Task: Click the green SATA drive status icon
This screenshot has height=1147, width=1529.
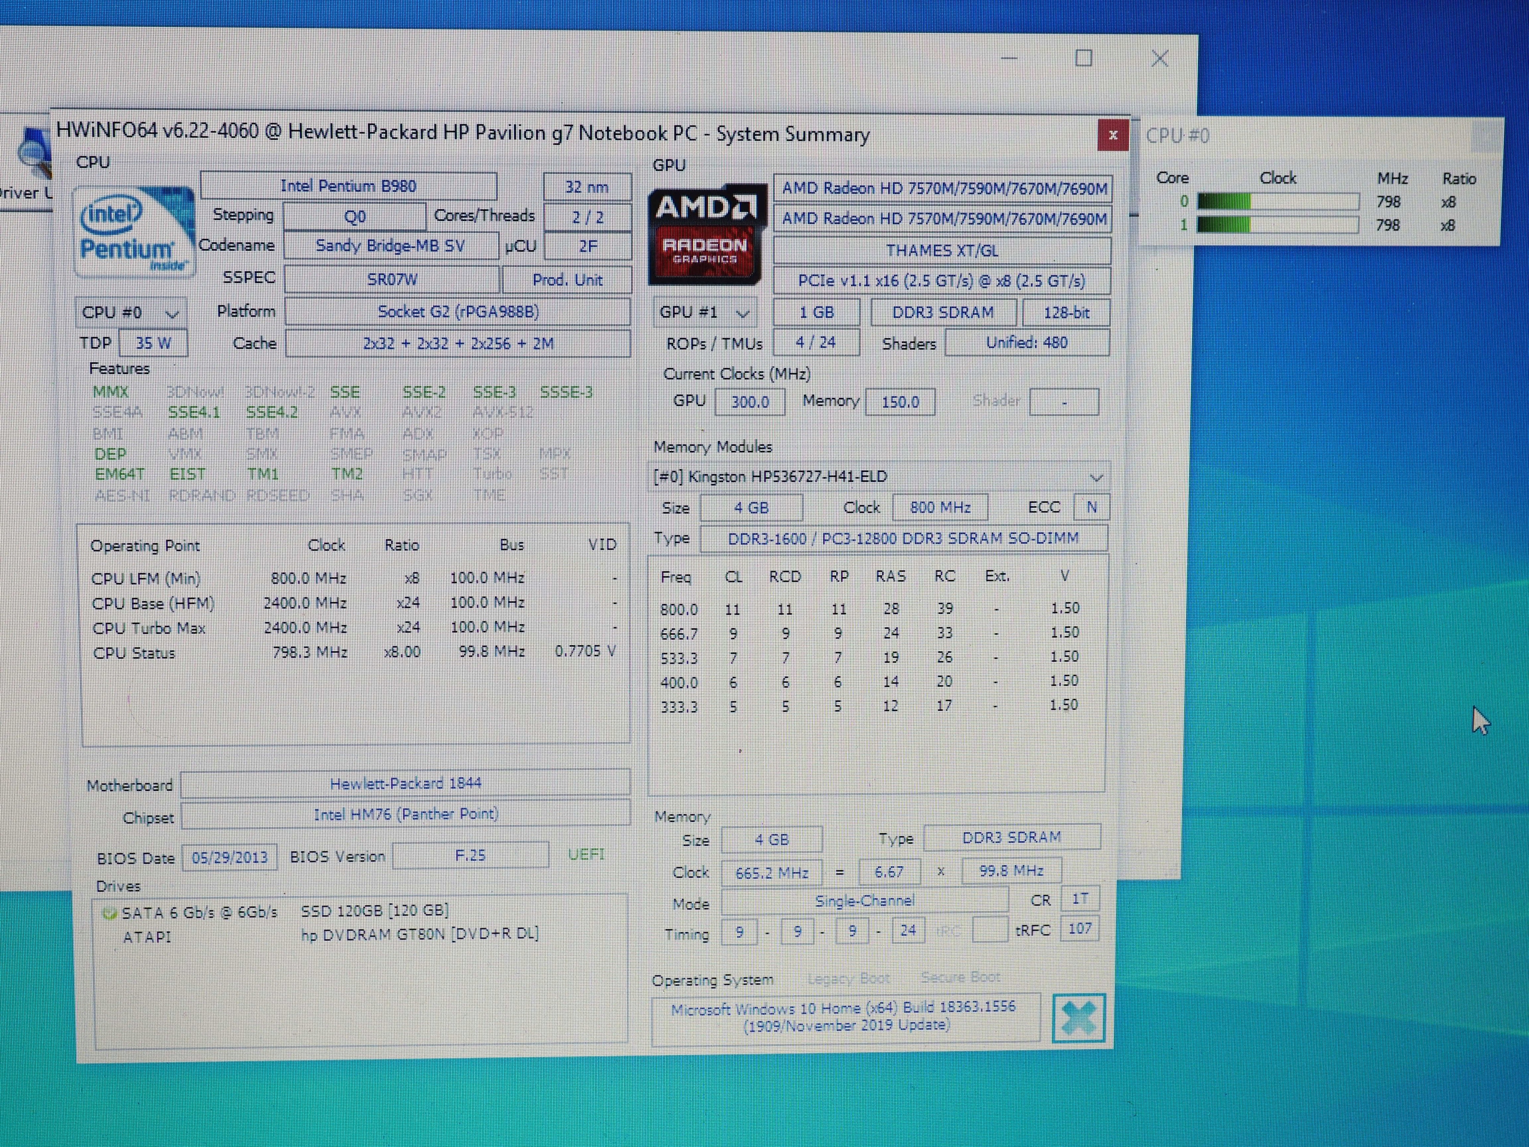Action: [x=109, y=913]
